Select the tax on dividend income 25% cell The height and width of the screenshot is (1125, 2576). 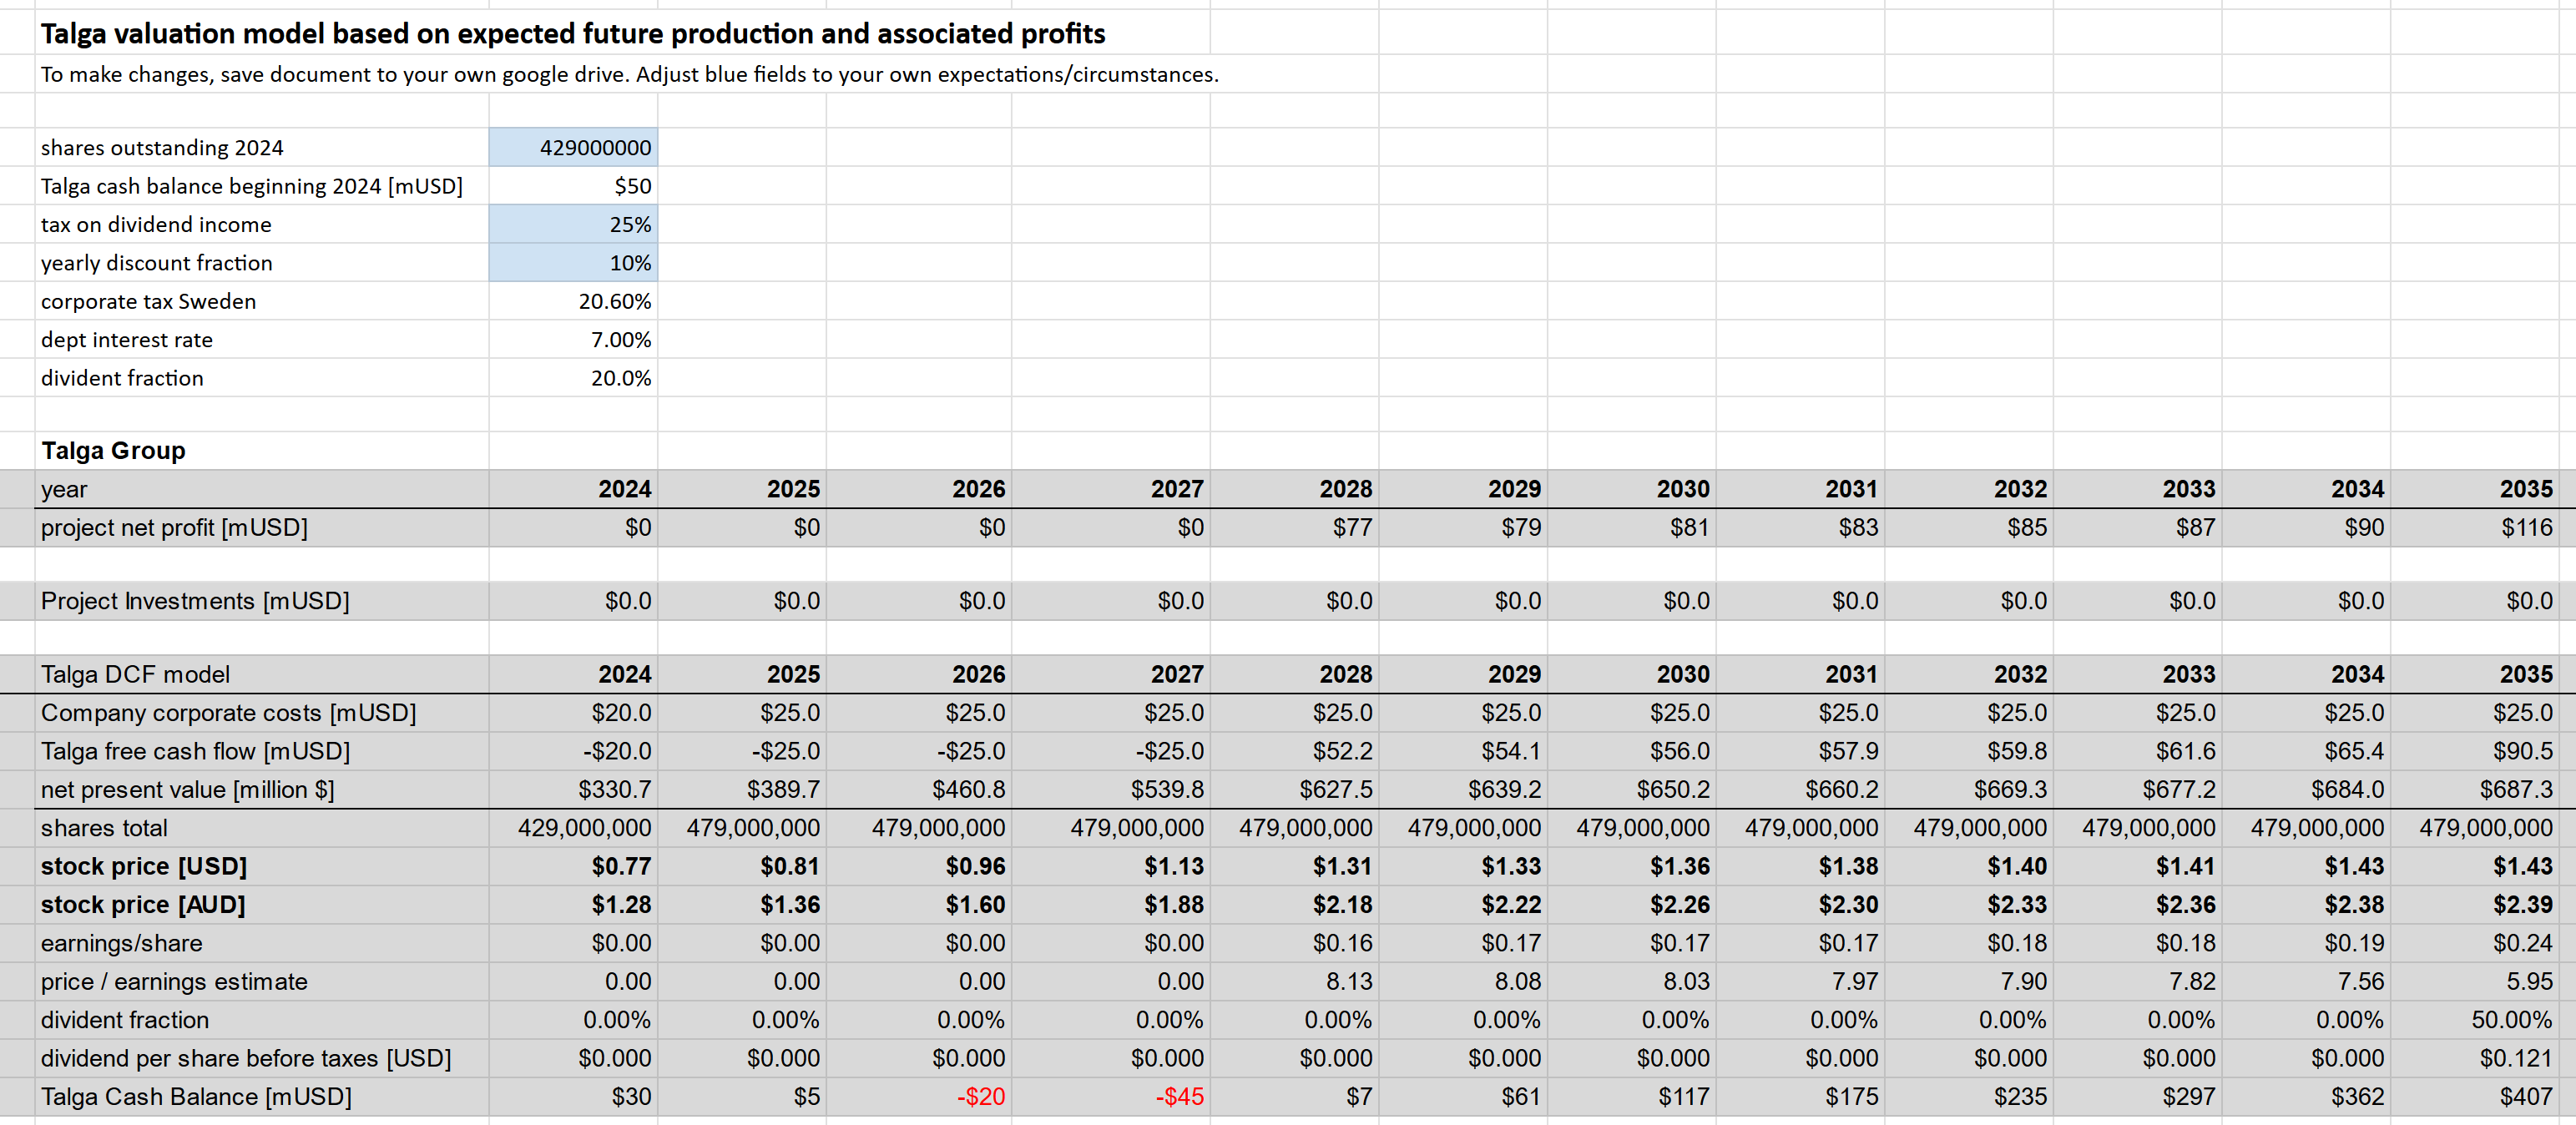(573, 224)
